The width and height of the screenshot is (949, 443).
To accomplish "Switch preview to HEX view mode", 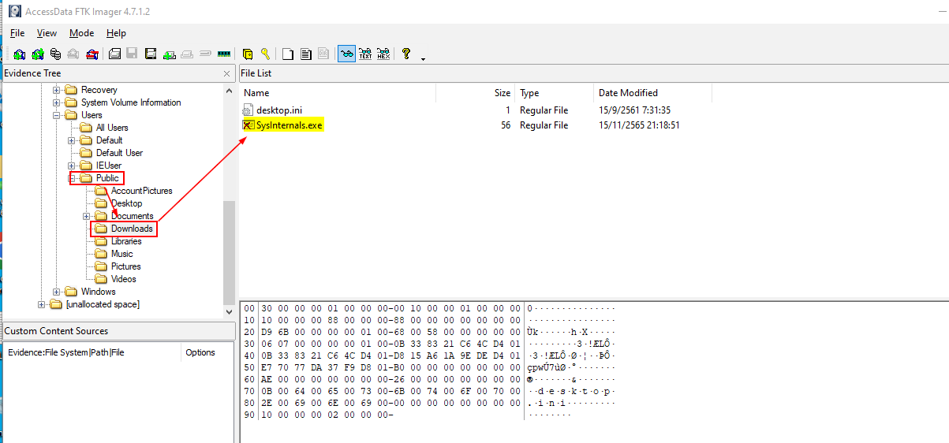I will [x=383, y=54].
